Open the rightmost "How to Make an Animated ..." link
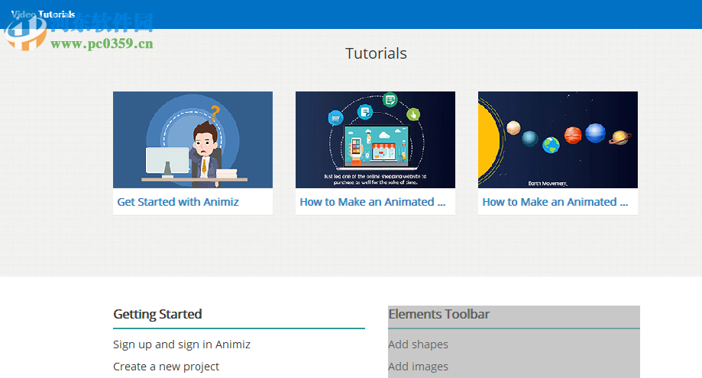 (555, 202)
